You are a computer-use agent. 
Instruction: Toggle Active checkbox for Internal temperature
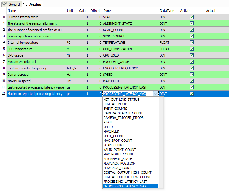point(192,43)
